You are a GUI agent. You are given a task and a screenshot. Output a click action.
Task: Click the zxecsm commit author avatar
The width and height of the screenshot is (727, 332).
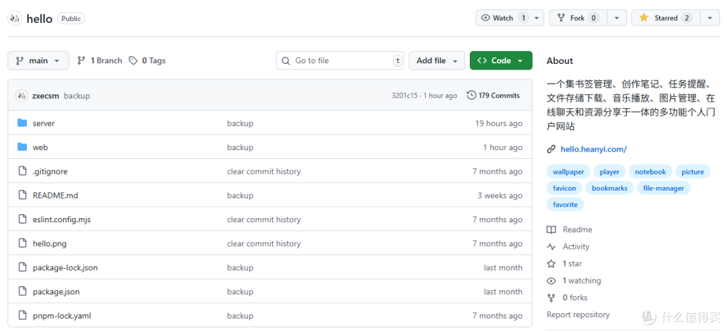click(22, 96)
